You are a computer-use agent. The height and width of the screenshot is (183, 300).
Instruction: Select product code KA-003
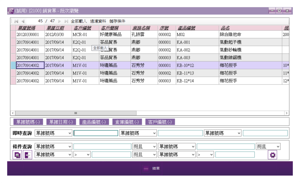(198, 58)
